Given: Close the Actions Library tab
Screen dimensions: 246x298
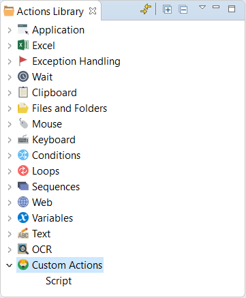Looking at the screenshot, I should pyautogui.click(x=93, y=11).
